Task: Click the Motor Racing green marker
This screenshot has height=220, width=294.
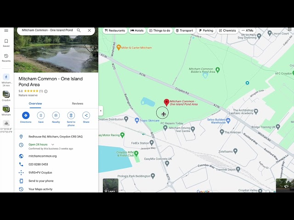Action: (x=122, y=135)
